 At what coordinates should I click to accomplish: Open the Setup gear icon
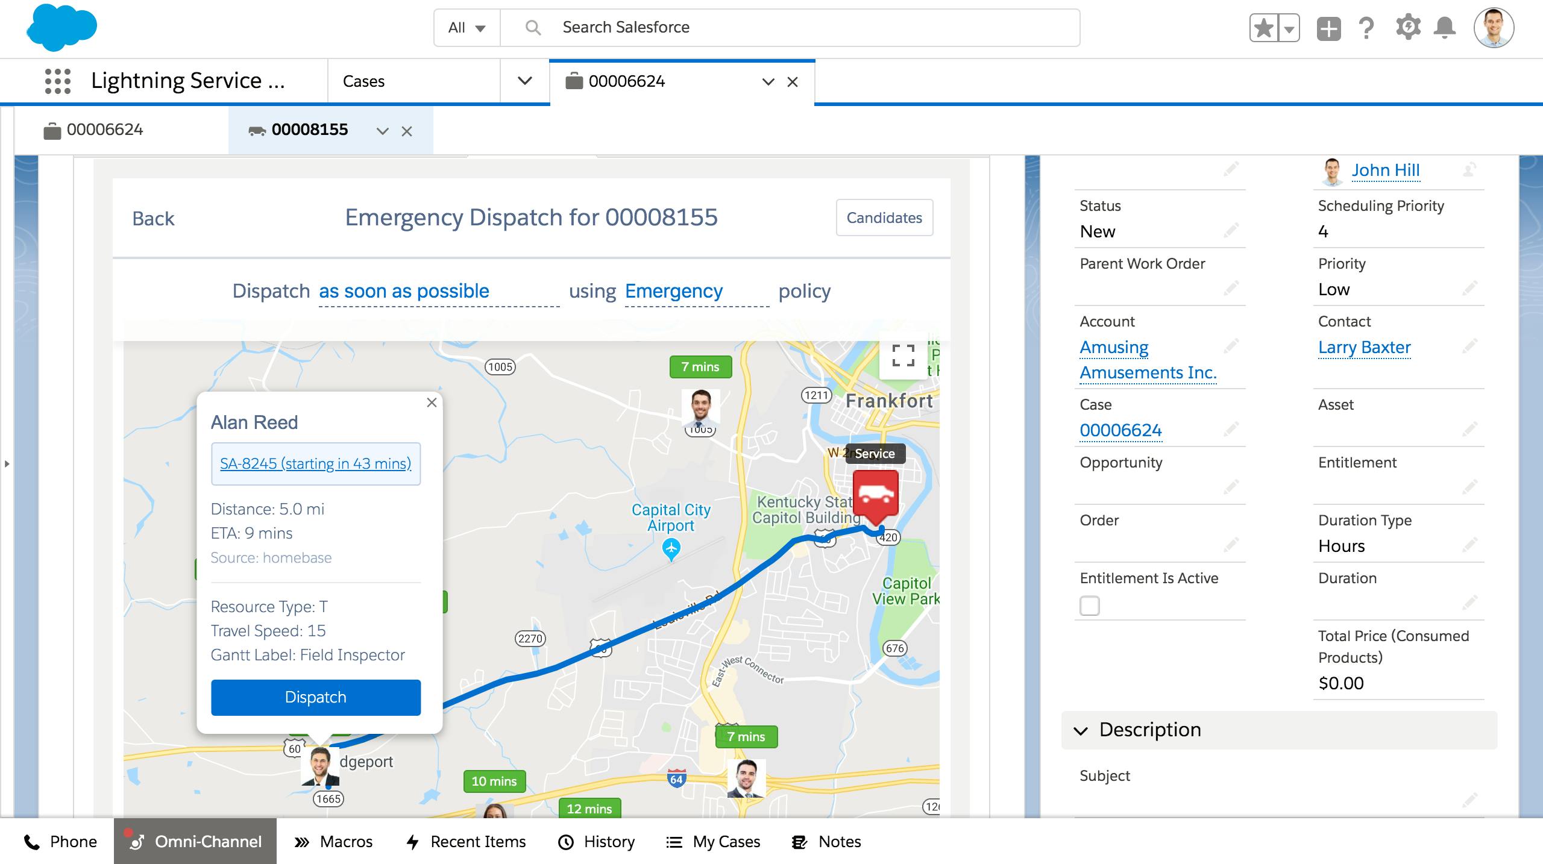tap(1408, 28)
